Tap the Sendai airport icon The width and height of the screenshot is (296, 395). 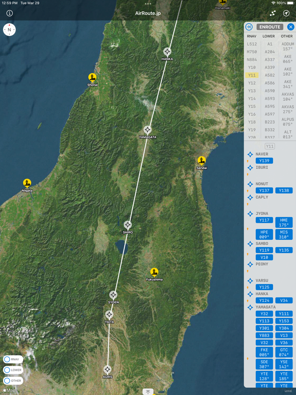[x=202, y=161]
